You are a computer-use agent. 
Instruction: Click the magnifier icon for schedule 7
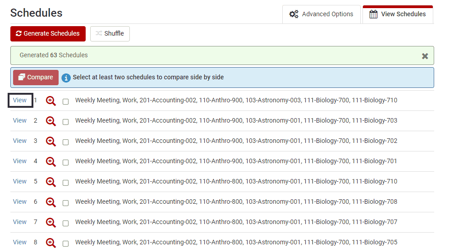(x=50, y=222)
